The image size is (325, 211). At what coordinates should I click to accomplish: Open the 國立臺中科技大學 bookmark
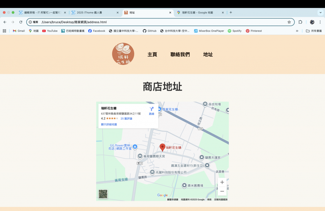point(123,31)
